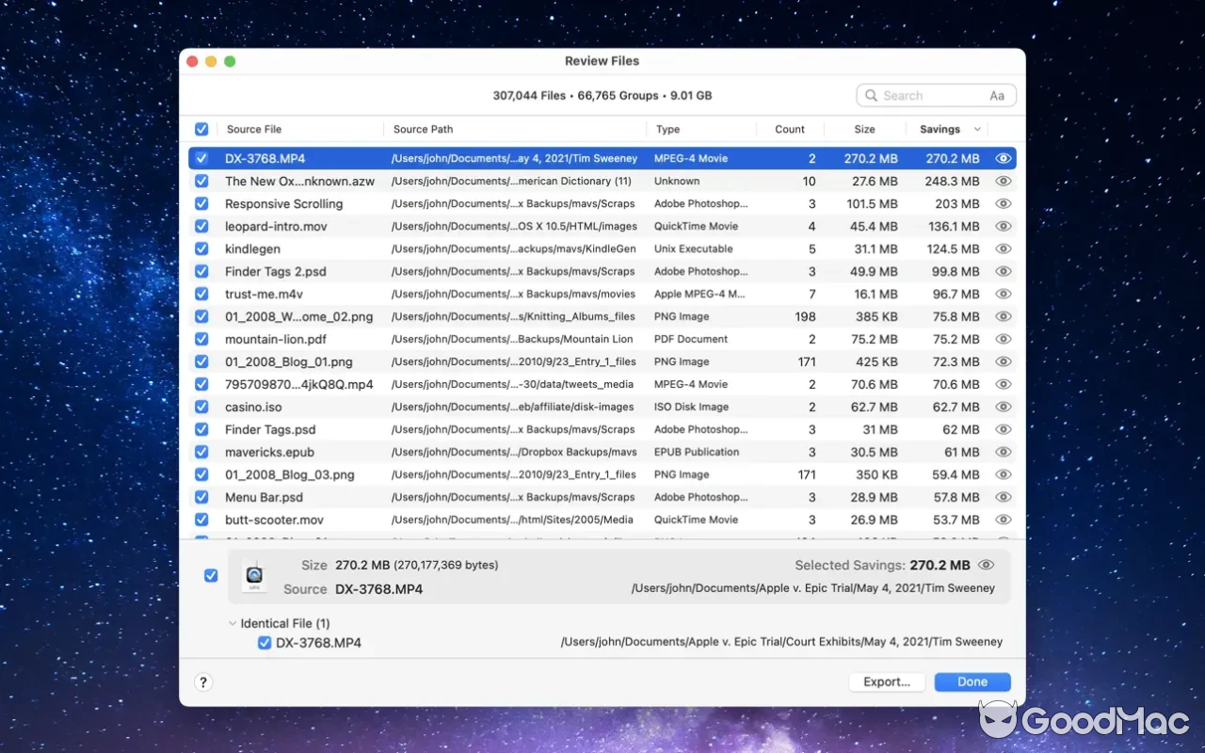Image resolution: width=1205 pixels, height=753 pixels.
Task: Click the eye icon next to Selected Savings
Action: pyautogui.click(x=986, y=565)
